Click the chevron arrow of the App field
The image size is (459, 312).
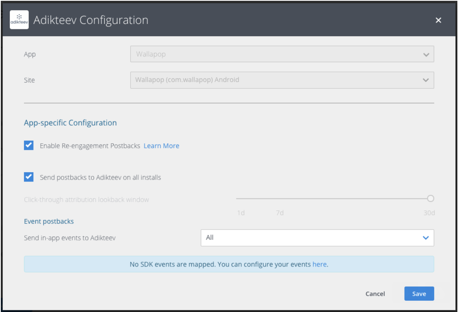426,54
